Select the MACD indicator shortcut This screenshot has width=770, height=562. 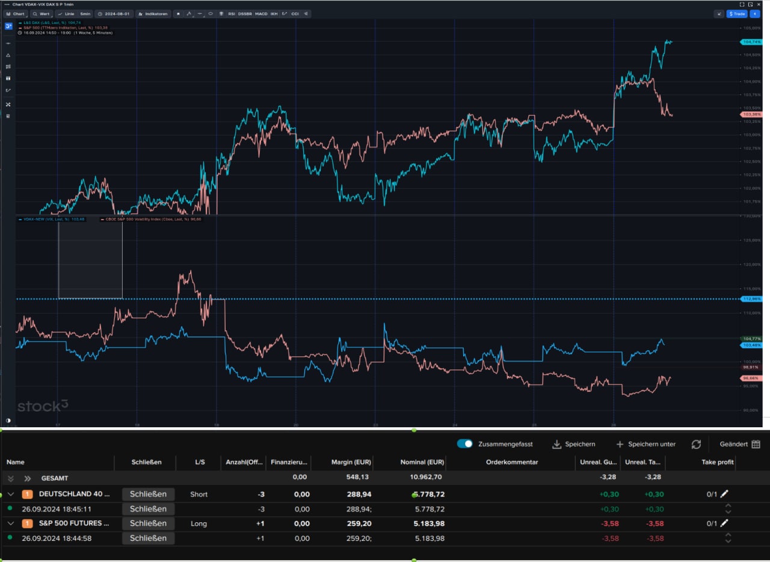(262, 13)
